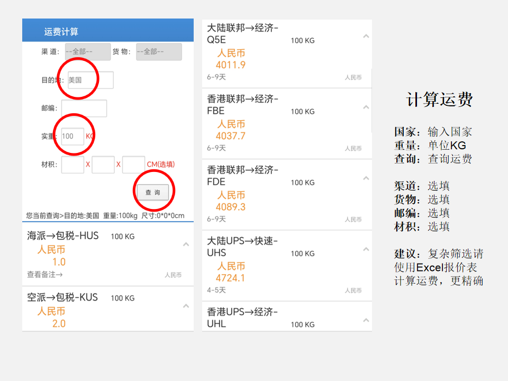
Task: Collapse the 大陆联邦→经济-Q5E chevron
Action: 366,37
